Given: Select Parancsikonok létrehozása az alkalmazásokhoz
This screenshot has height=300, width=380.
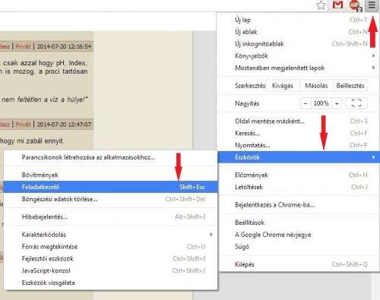Looking at the screenshot, I should point(110,157).
